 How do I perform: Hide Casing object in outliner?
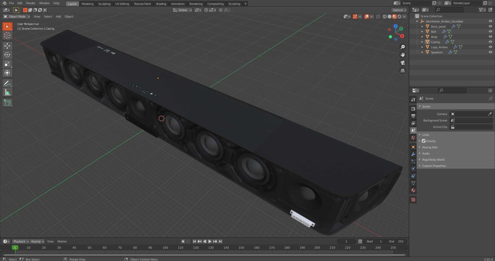click(490, 42)
